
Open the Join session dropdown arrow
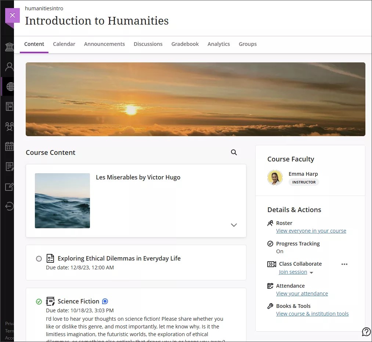point(311,272)
